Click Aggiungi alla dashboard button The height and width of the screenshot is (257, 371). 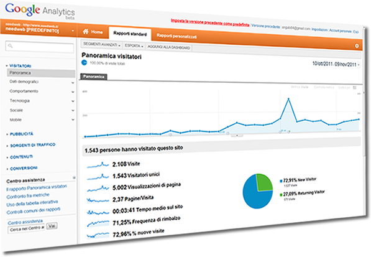pos(168,47)
